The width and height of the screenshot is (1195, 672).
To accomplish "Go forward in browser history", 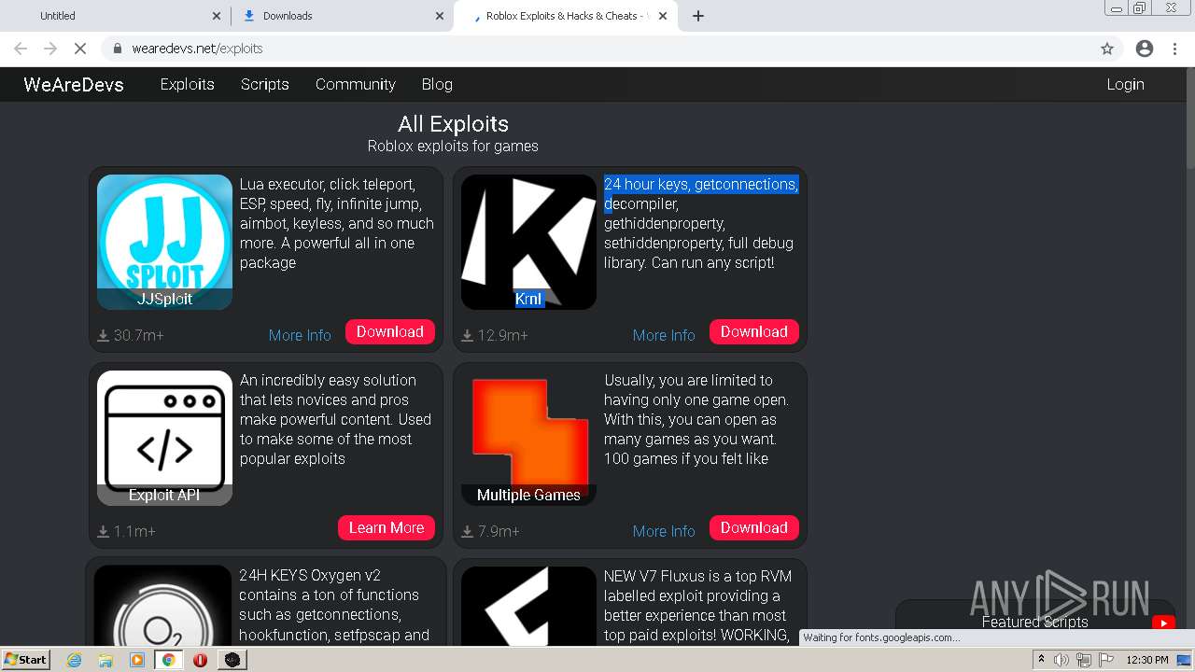I will [50, 49].
